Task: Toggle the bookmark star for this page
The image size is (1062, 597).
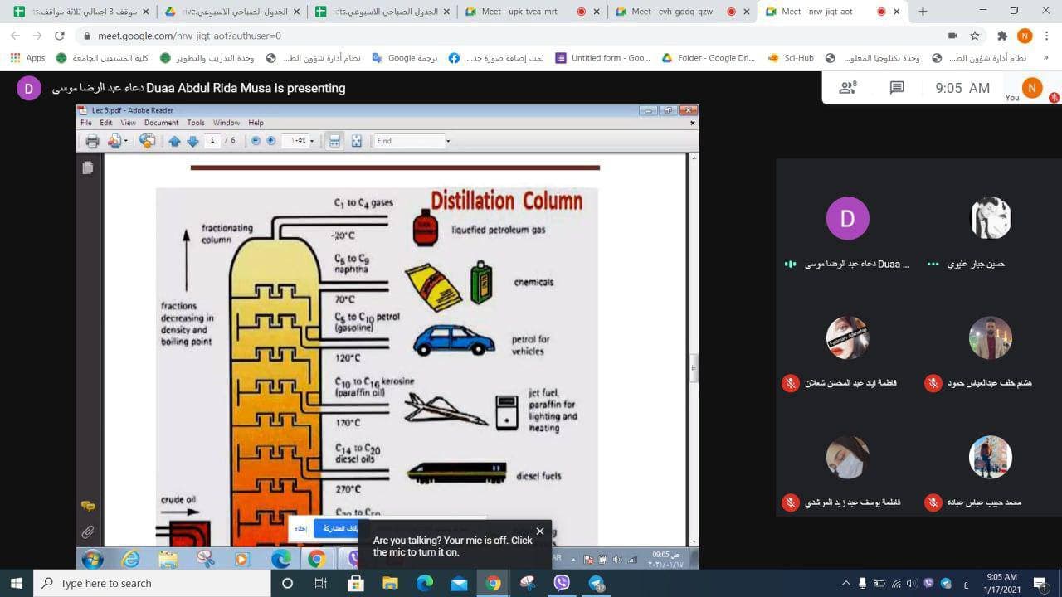Action: (975, 36)
